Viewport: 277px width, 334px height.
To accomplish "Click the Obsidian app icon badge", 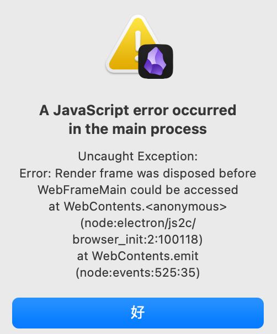I will 156,61.
